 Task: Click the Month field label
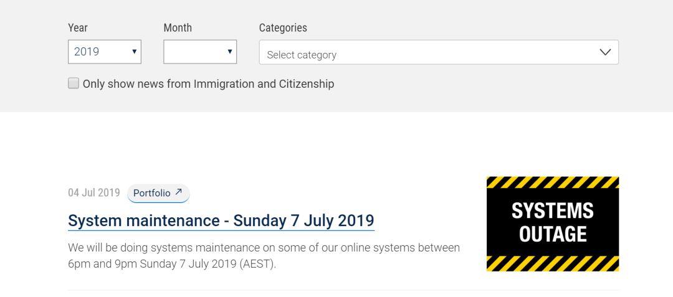pos(178,28)
